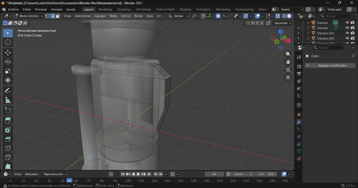This screenshot has width=358, height=188.
Task: Switch to the Modeling workspace tab
Action: pyautogui.click(x=105, y=9)
